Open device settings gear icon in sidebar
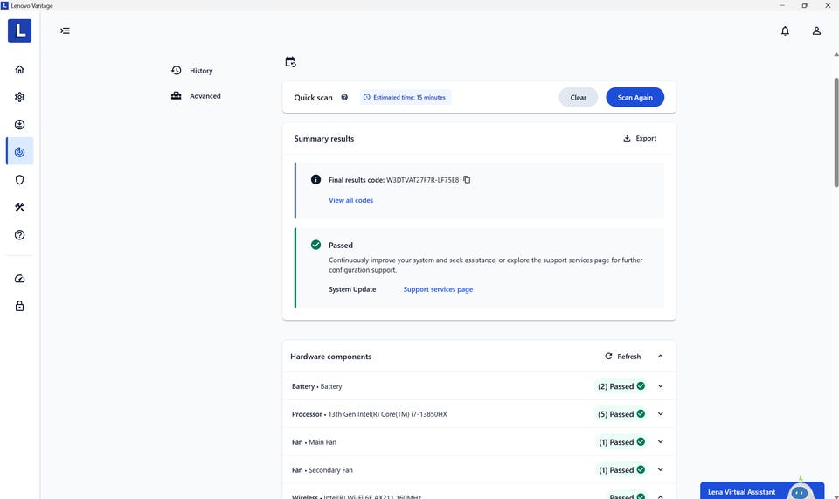The image size is (839, 499). (19, 97)
